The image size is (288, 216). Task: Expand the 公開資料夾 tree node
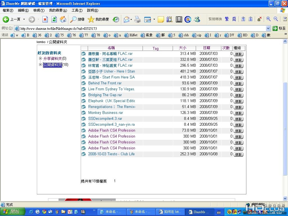tap(40, 65)
